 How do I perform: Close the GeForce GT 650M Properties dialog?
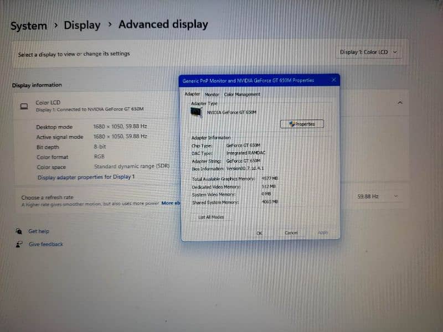point(333,80)
